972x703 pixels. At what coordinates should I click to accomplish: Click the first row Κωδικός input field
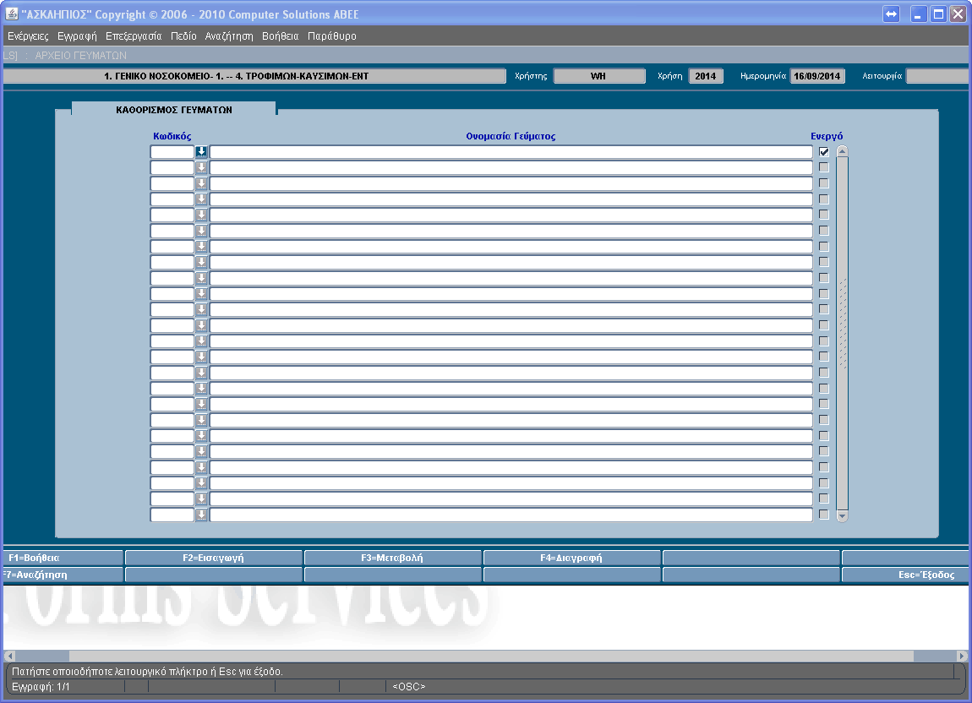[172, 152]
